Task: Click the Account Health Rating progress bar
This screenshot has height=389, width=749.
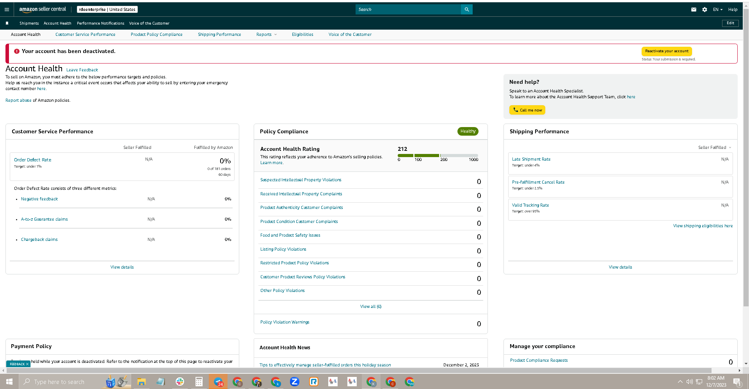Action: point(438,156)
